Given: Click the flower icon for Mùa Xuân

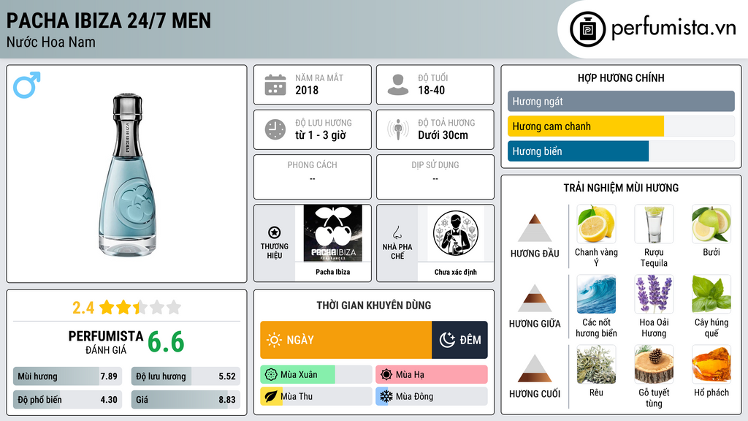Looking at the screenshot, I should (271, 375).
